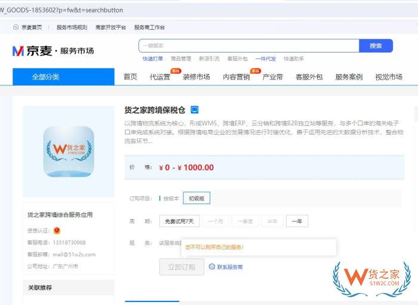
Task: Choose the 免费试用7天 period
Action: click(179, 221)
